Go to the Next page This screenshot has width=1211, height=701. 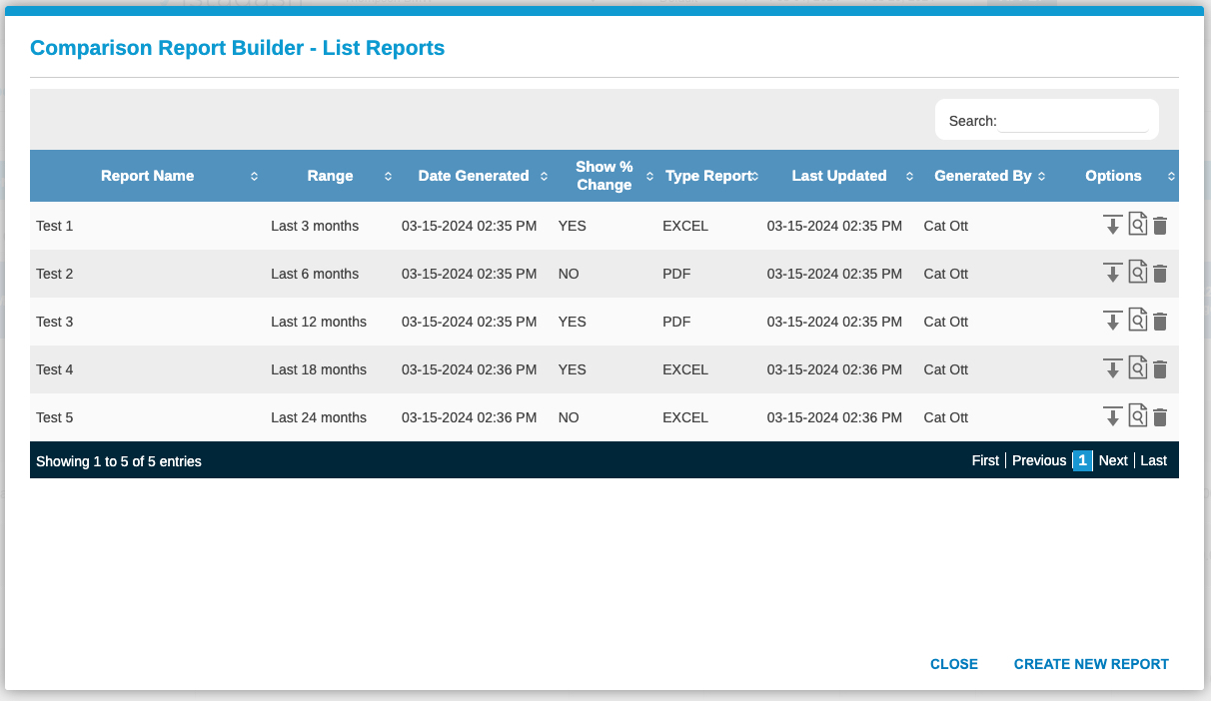coord(1113,460)
